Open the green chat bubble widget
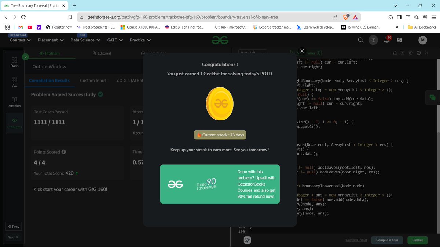440x247 pixels. (432, 97)
